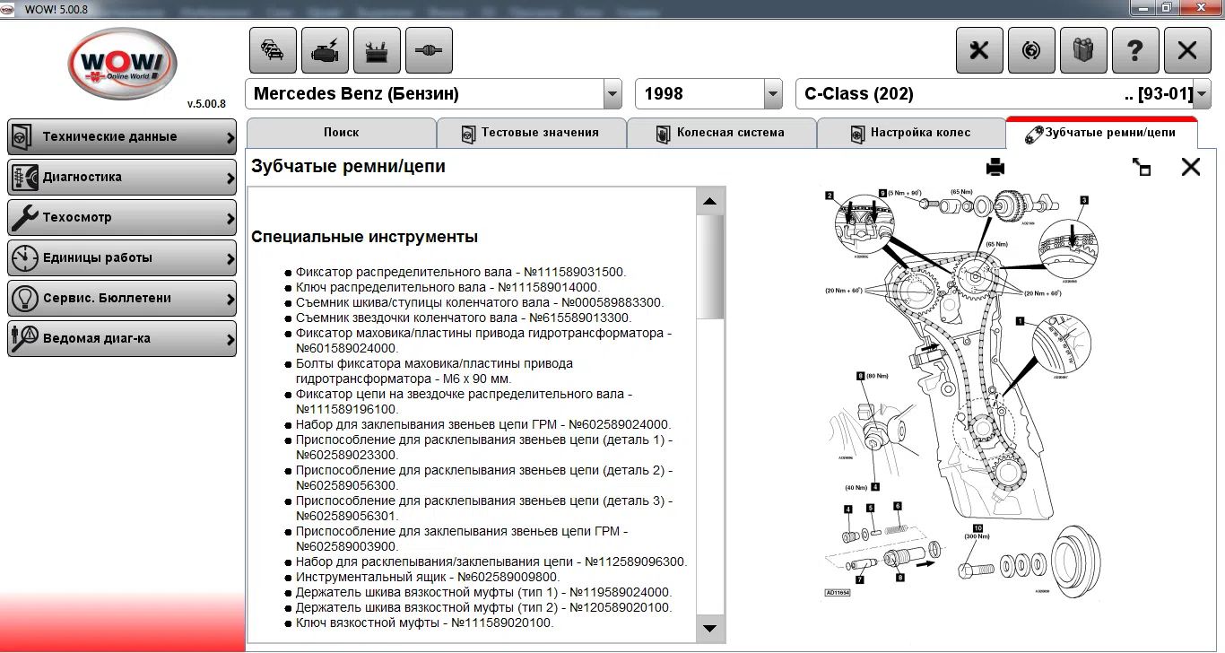1225x653 pixels.
Task: Click the workshop tools icon
Action: tap(377, 50)
